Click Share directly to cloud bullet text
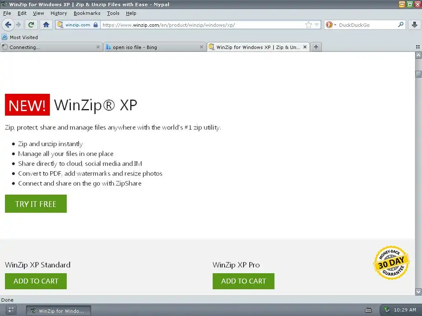Screen dimensions: 422x316 point(80,164)
